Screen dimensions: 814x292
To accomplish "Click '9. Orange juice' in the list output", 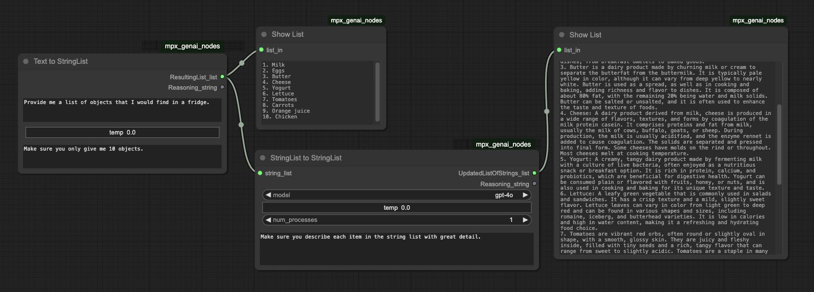I will pos(286,111).
